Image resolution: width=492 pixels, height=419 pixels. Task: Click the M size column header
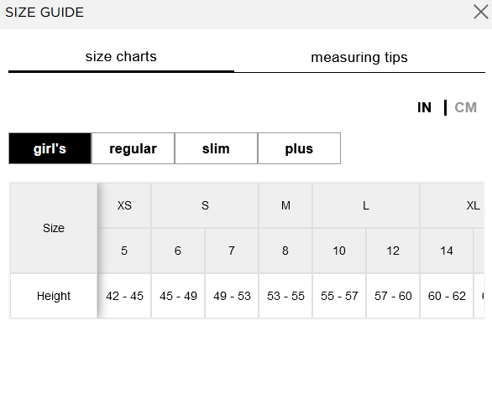point(285,206)
